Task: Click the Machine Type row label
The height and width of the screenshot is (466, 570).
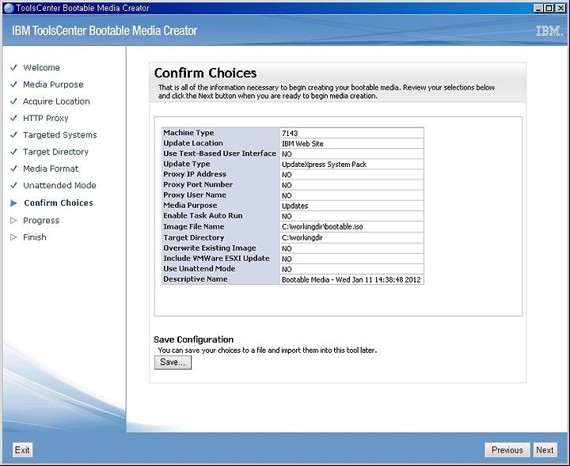Action: coord(188,133)
